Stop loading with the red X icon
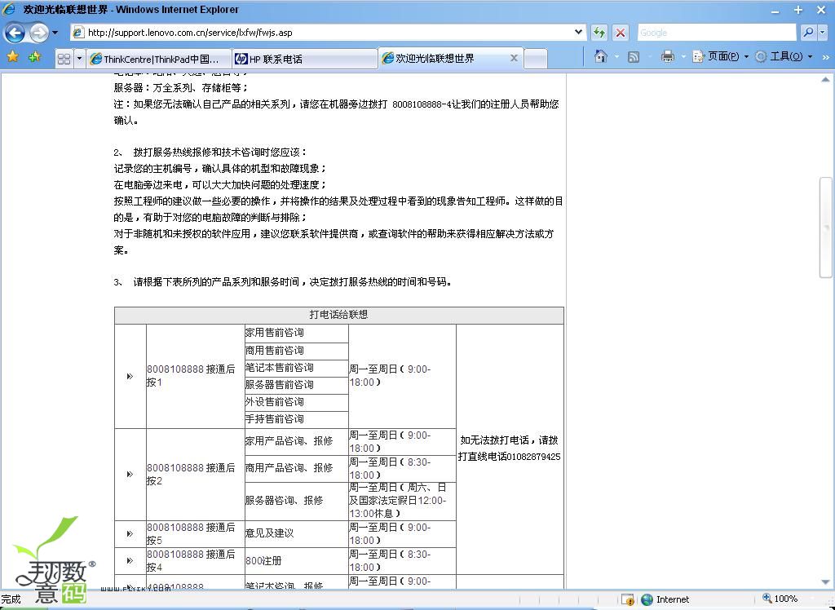Viewport: 835px width, 610px height. pyautogui.click(x=621, y=33)
